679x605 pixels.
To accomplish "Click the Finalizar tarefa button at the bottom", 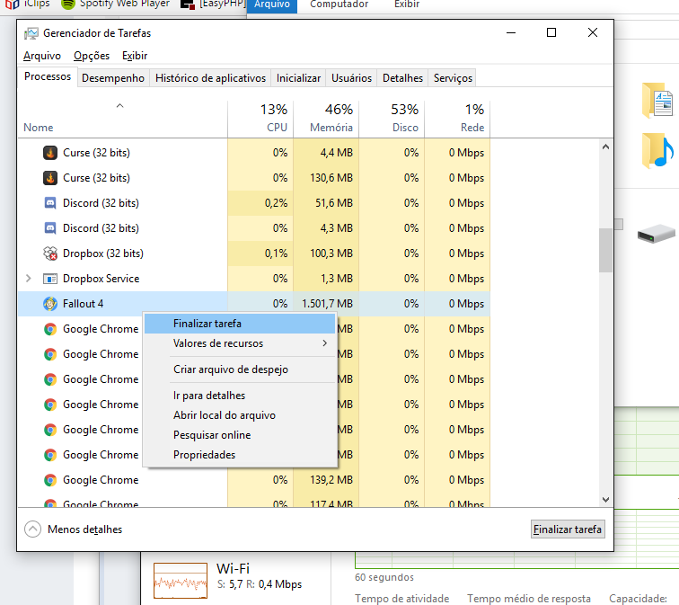I will tap(568, 529).
